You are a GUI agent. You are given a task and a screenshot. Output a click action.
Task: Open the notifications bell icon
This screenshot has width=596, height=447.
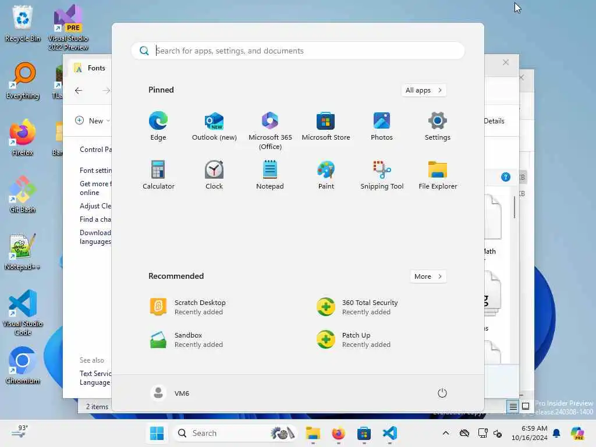coord(556,433)
